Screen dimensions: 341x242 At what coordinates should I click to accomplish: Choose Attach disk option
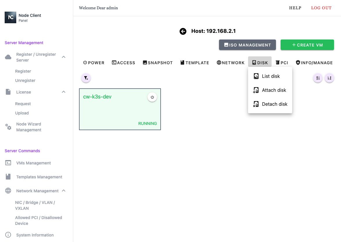point(274,90)
